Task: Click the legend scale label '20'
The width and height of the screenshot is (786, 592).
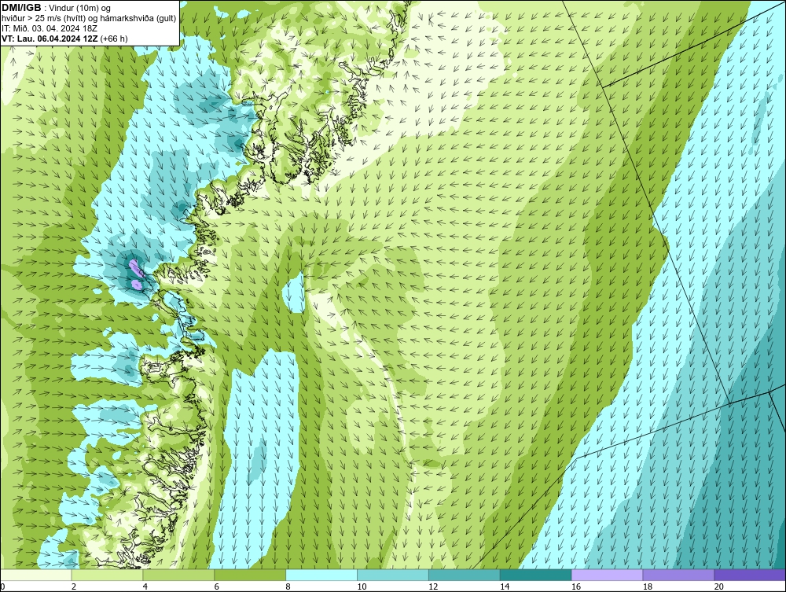Action: tap(719, 586)
